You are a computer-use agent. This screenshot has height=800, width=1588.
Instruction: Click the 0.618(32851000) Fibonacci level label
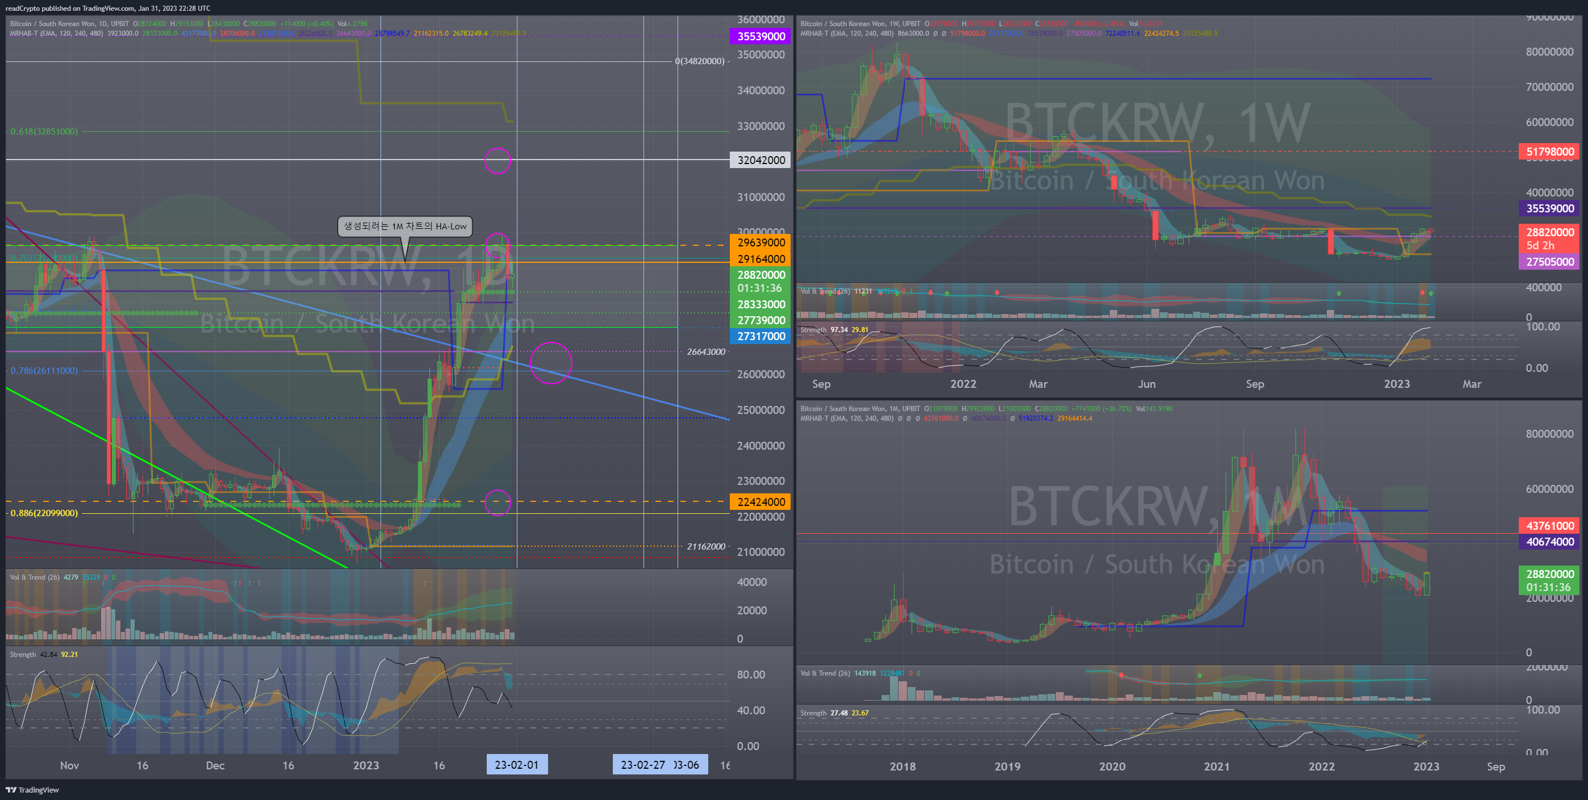tap(44, 131)
